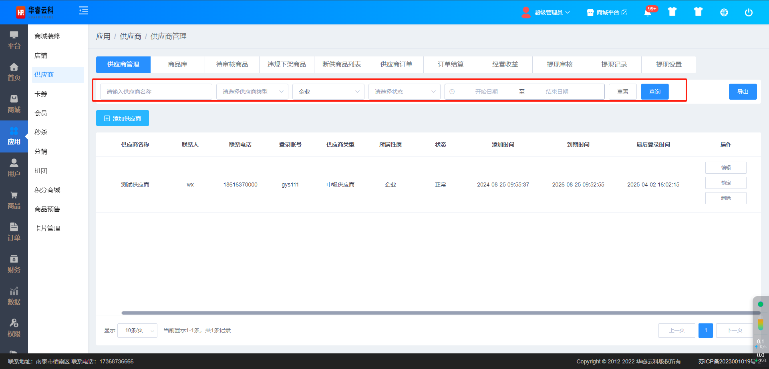Image resolution: width=769 pixels, height=369 pixels.
Task: Open the 平台 section in left sidebar
Action: pos(14,40)
